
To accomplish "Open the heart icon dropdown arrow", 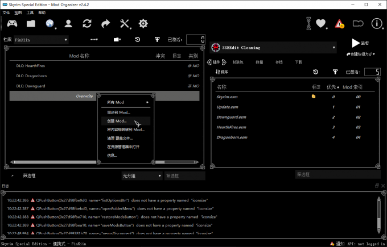I will pyautogui.click(x=327, y=28).
